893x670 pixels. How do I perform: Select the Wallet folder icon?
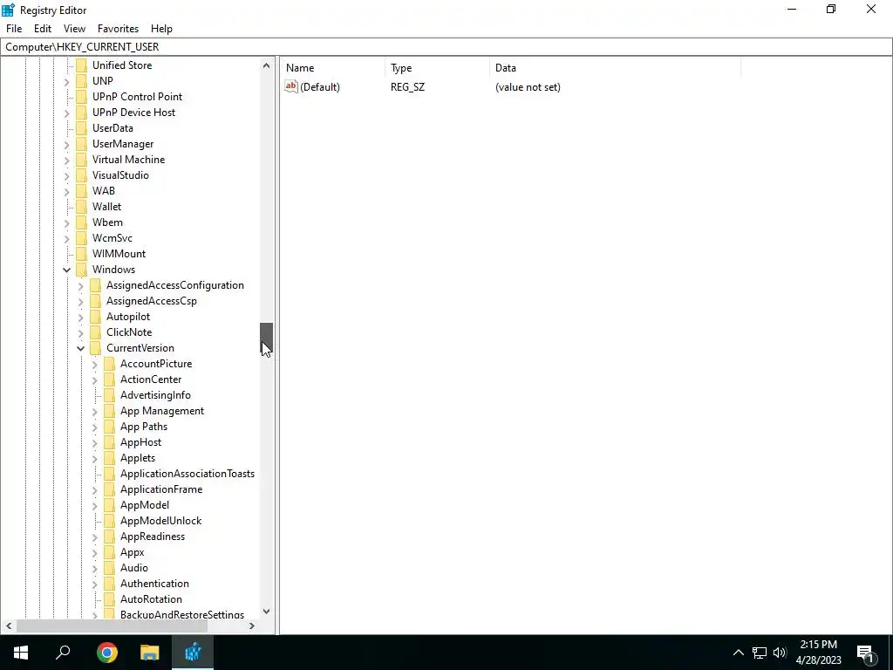tap(81, 206)
